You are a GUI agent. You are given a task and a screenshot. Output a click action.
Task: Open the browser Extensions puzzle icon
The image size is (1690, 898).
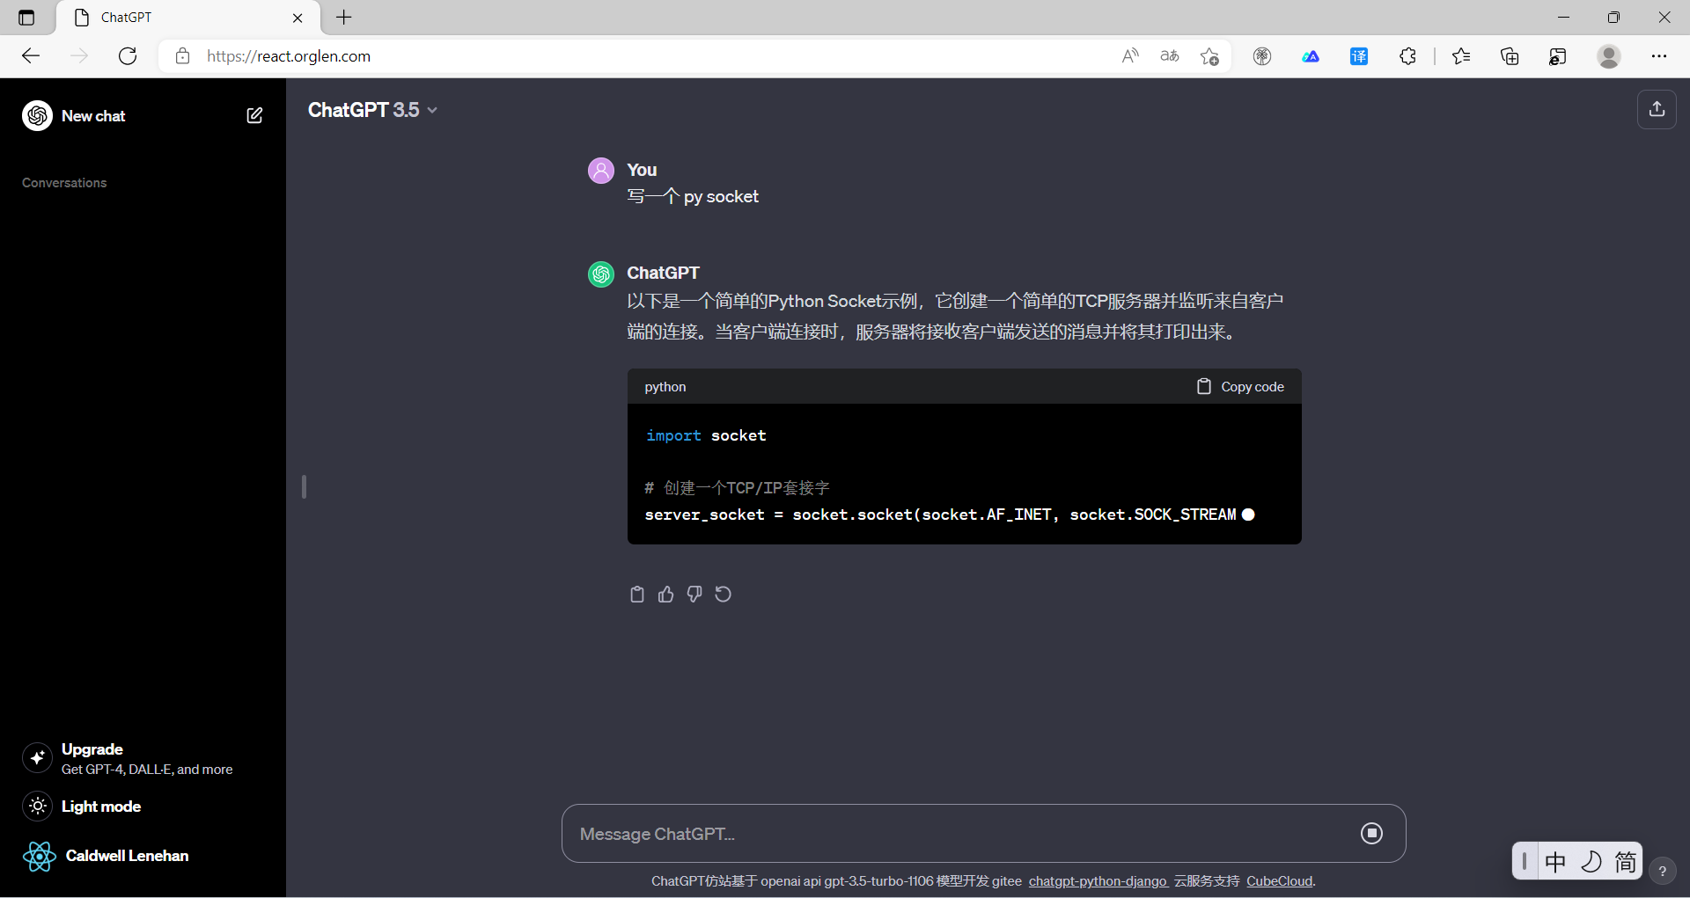(x=1407, y=56)
